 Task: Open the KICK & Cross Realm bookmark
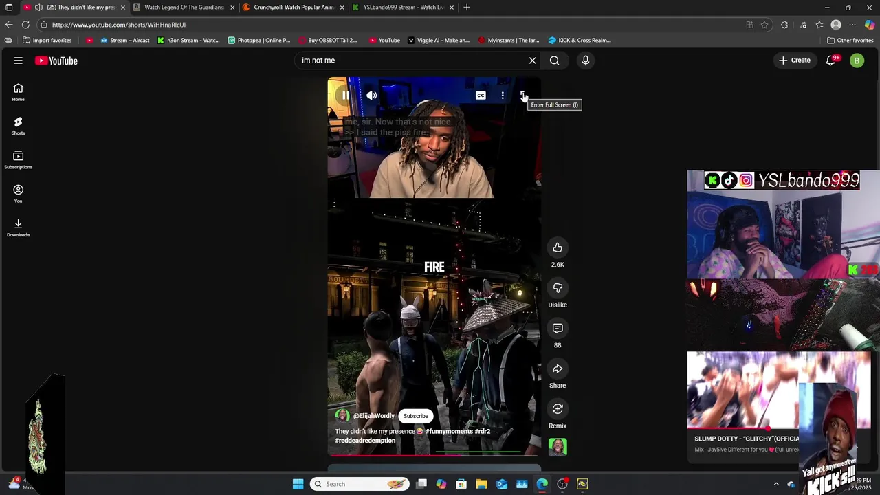tap(580, 40)
